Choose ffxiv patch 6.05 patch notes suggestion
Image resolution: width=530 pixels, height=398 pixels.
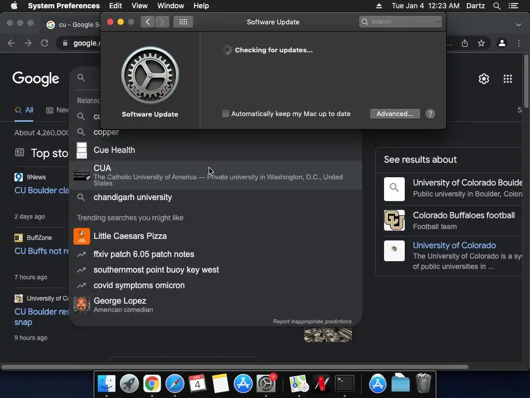pyautogui.click(x=216, y=254)
